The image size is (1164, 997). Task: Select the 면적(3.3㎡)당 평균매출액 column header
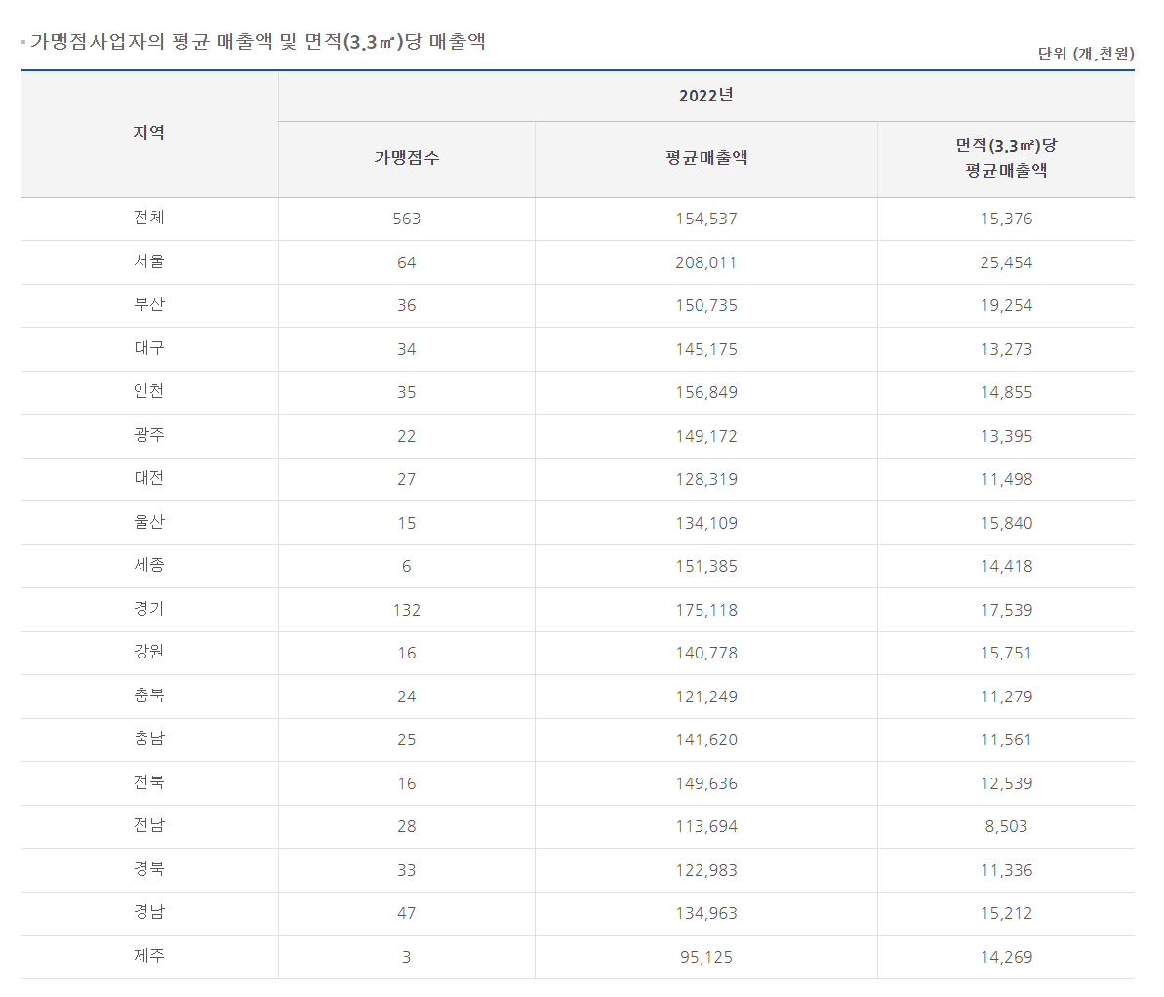[x=1006, y=158]
